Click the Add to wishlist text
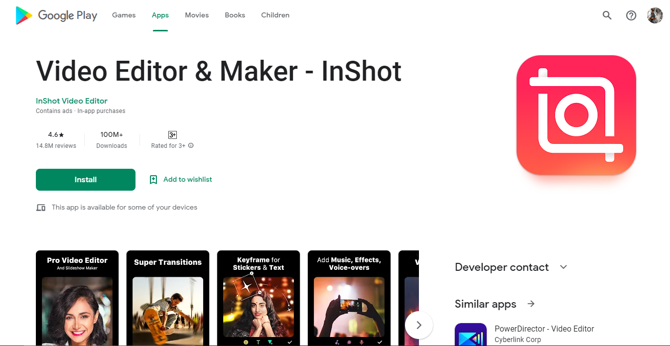The width and height of the screenshot is (670, 346). (x=188, y=180)
